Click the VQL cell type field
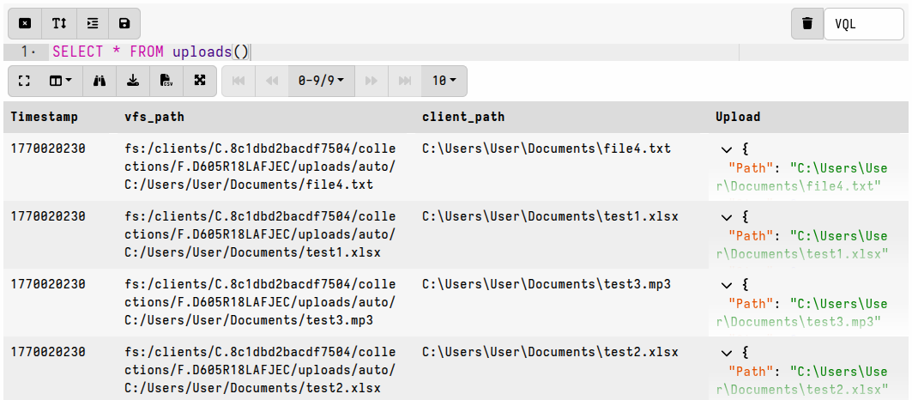This screenshot has width=912, height=400. pyautogui.click(x=863, y=24)
